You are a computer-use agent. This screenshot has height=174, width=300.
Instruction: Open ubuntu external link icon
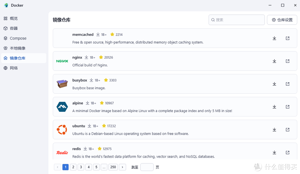287,130
